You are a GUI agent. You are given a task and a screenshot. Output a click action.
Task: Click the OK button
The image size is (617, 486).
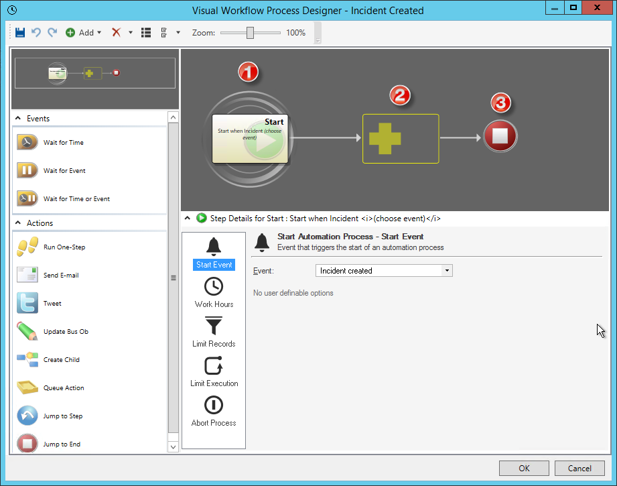[x=524, y=469]
